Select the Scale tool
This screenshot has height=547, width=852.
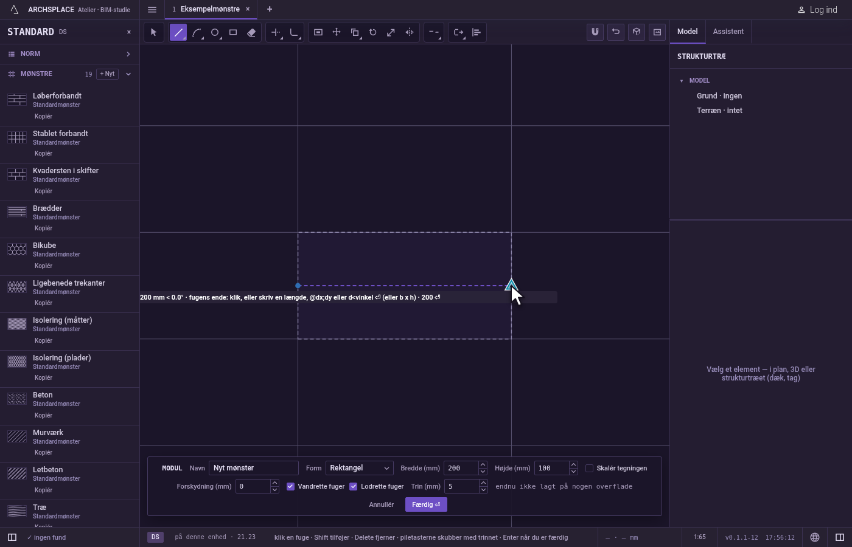[391, 32]
